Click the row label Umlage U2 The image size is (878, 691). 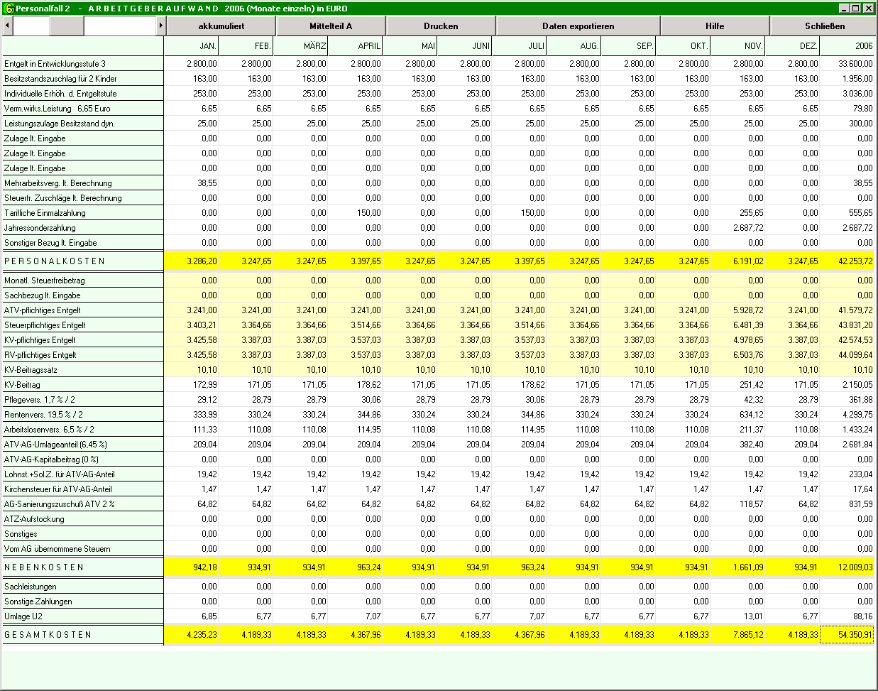83,616
